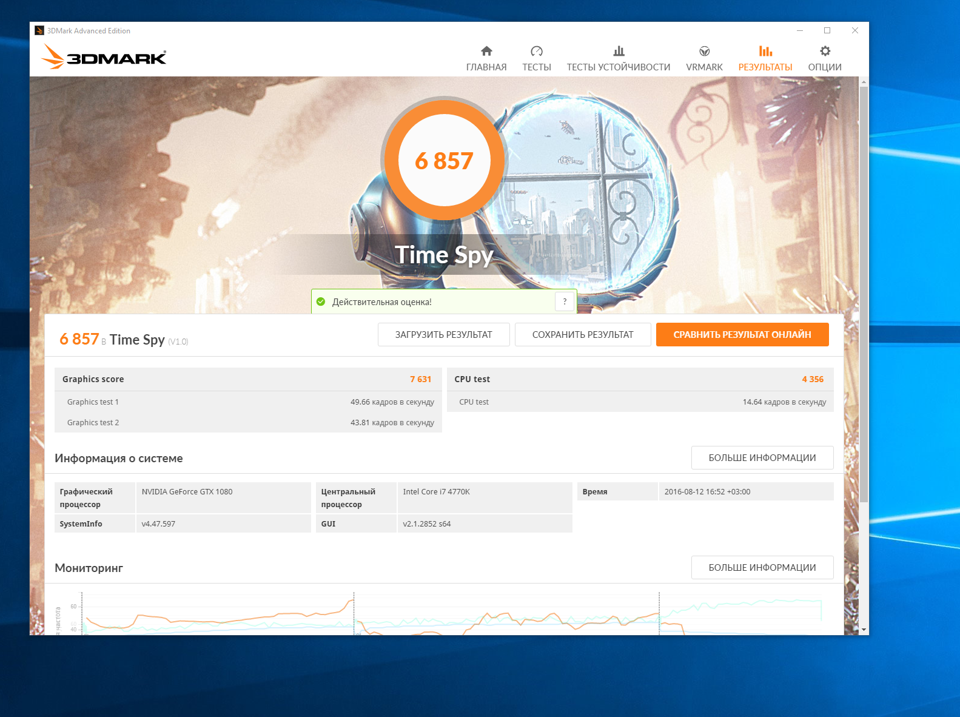
Task: Minimize the 3DMark window
Action: point(800,30)
